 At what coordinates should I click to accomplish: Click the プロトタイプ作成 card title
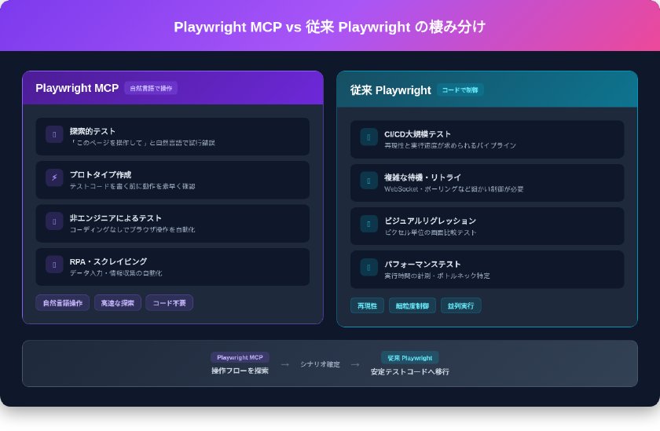tap(101, 174)
